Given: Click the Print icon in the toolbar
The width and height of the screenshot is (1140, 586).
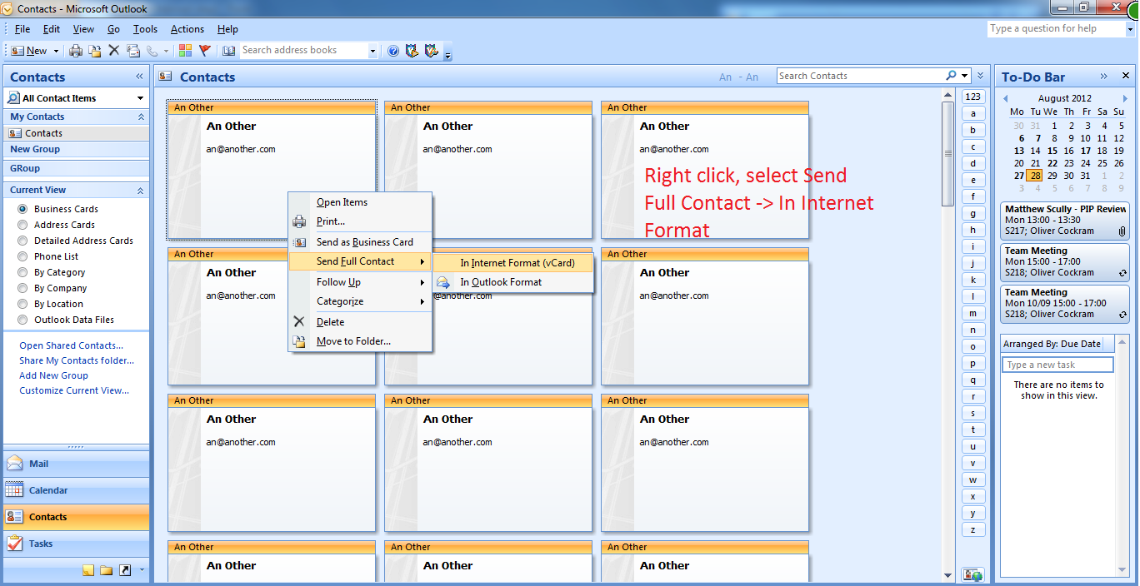Looking at the screenshot, I should 76,51.
